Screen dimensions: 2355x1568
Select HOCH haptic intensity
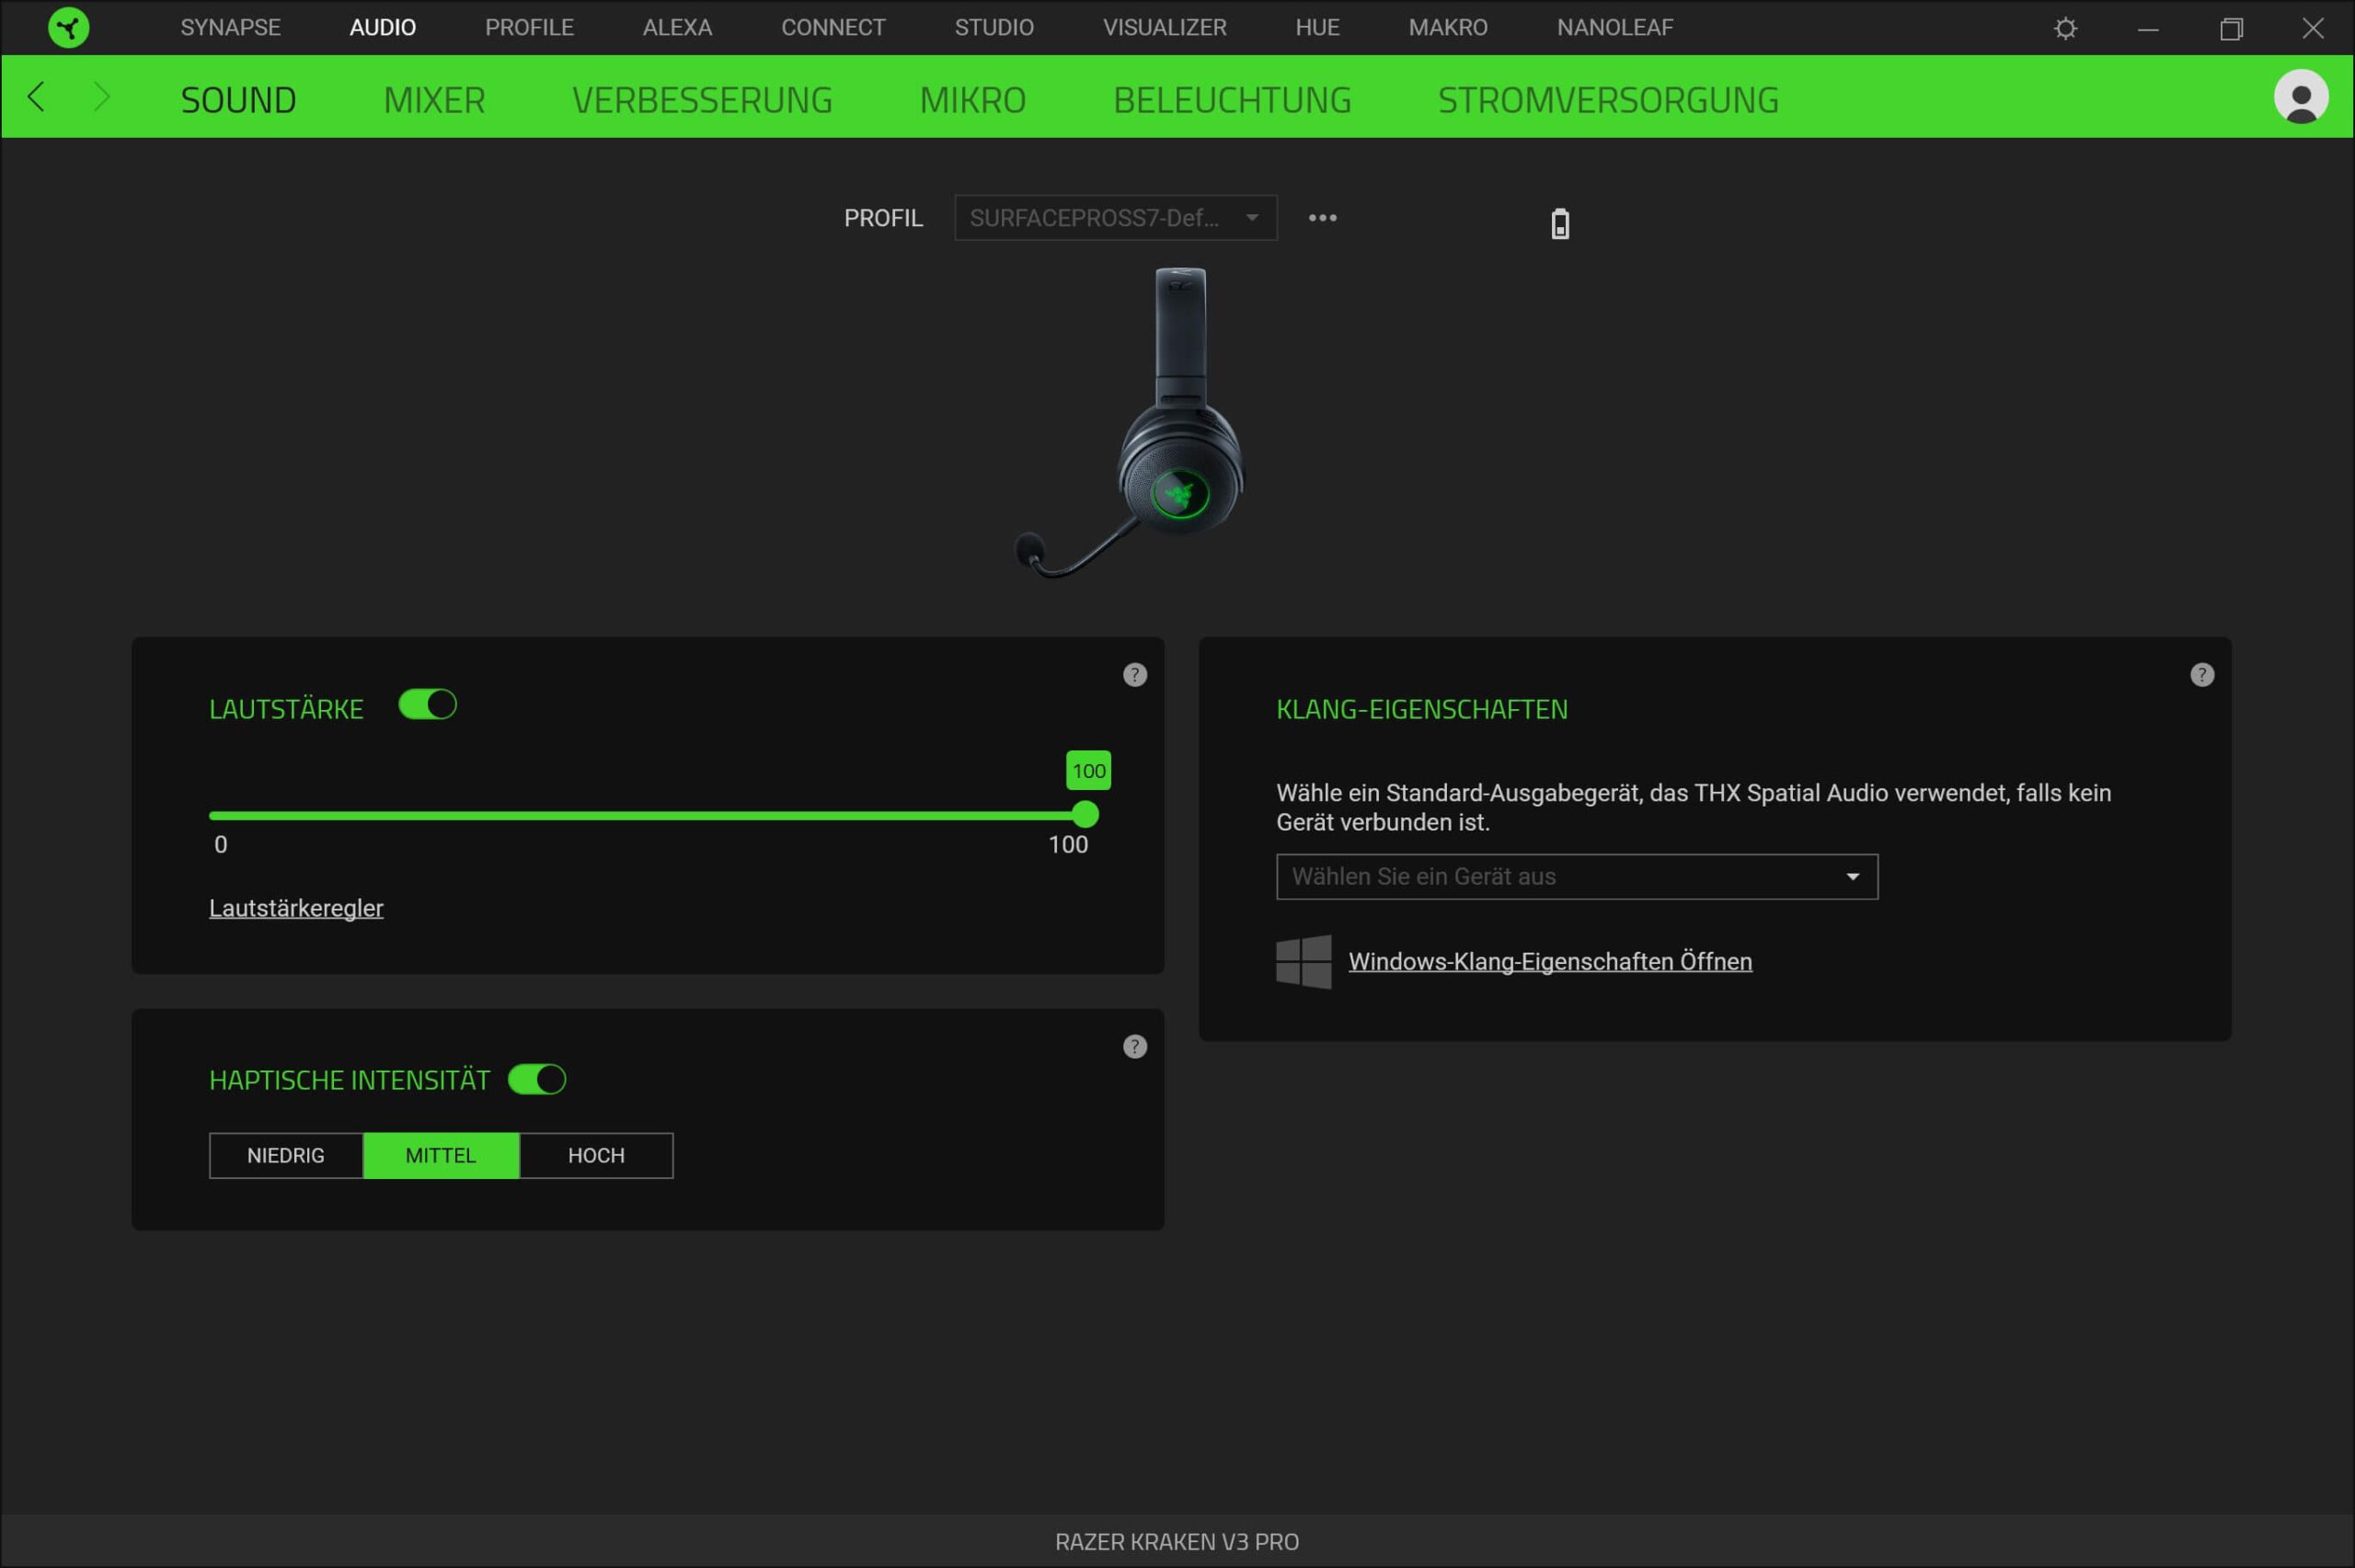pos(596,1156)
